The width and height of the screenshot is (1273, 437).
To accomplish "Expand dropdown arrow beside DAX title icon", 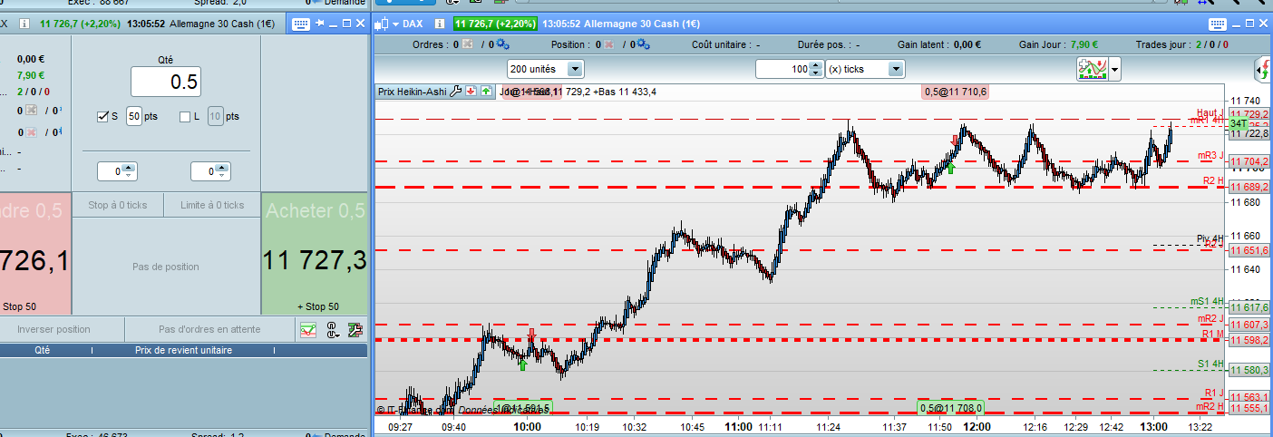I will (394, 23).
